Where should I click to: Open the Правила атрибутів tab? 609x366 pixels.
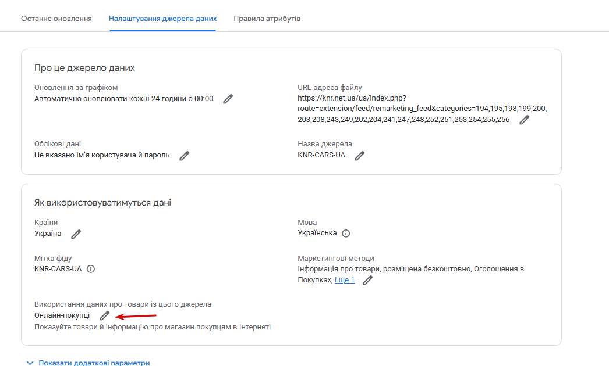(267, 19)
